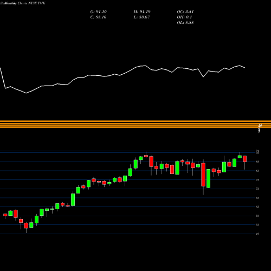Screen dimensions: 271x271
Task: Select the tall green candle after the big drop
Action: 209,178
